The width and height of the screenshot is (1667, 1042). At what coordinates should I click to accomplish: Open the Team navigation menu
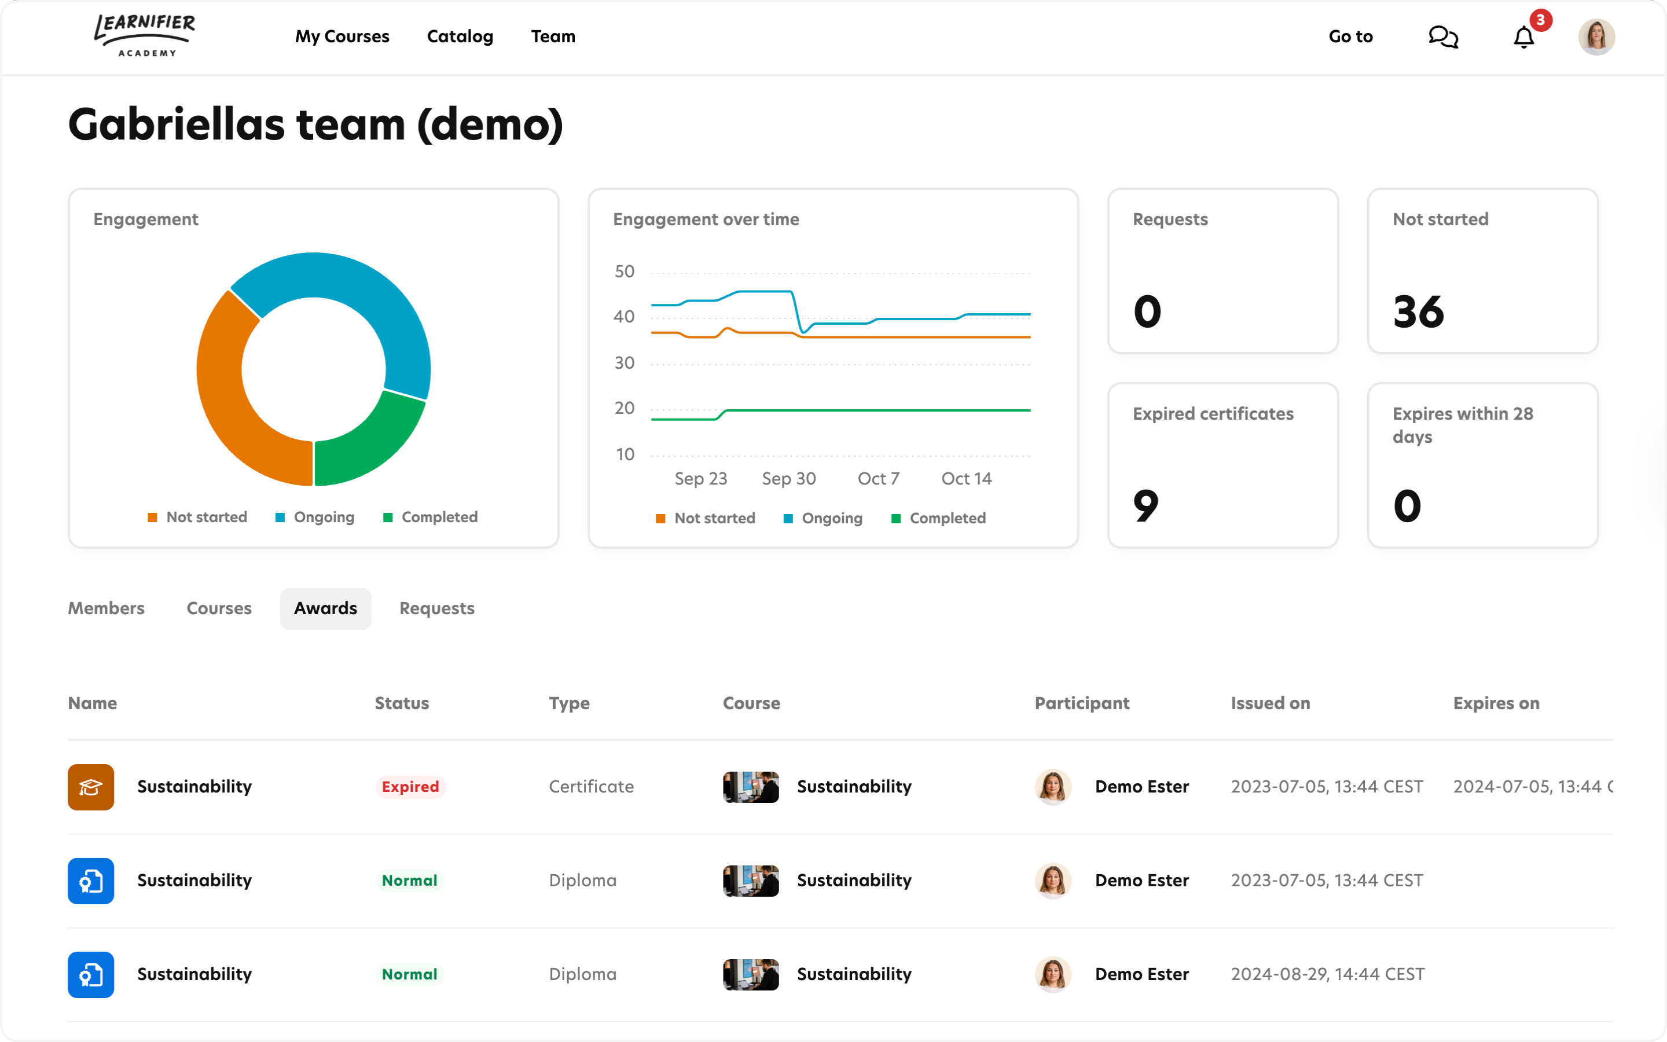[x=552, y=36]
